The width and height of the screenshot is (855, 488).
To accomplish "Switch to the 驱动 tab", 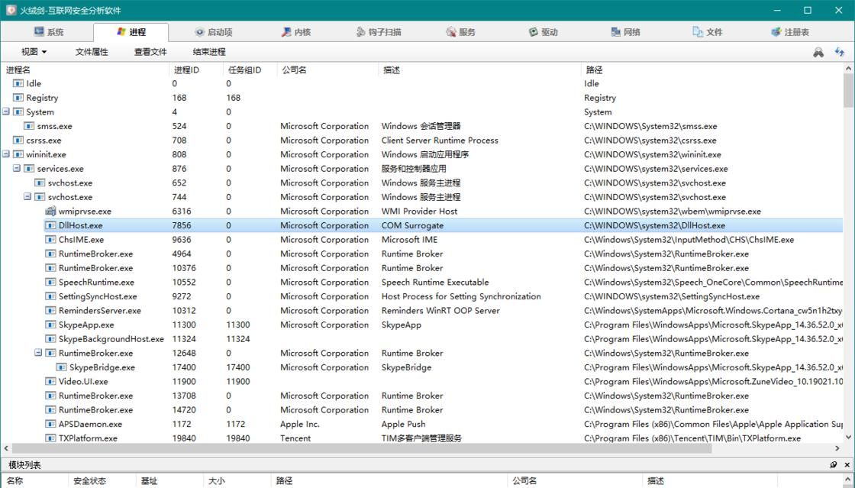I will (x=543, y=32).
